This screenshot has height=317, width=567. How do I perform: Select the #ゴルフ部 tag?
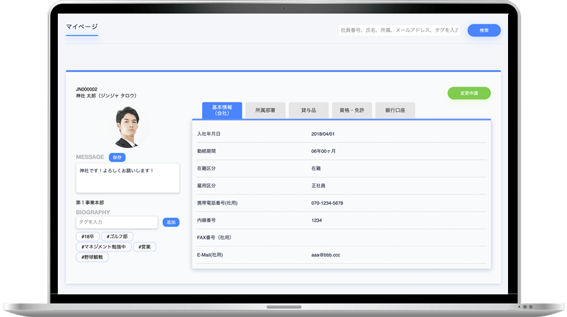pyautogui.click(x=117, y=237)
